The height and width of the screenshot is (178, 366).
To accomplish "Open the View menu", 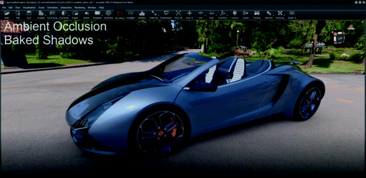I will click(18, 7).
